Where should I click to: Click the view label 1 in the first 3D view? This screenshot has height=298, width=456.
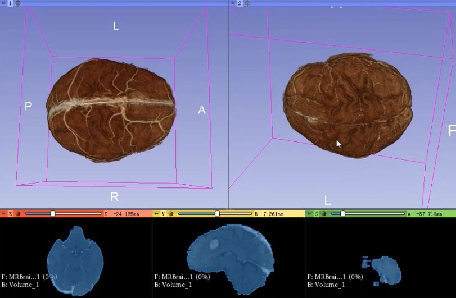coord(10,3)
